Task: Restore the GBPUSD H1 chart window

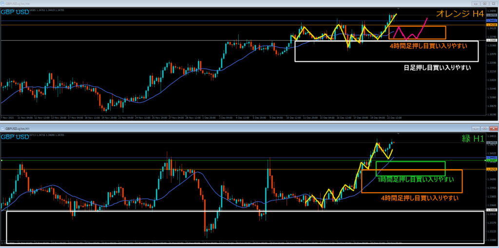Action: 485,128
